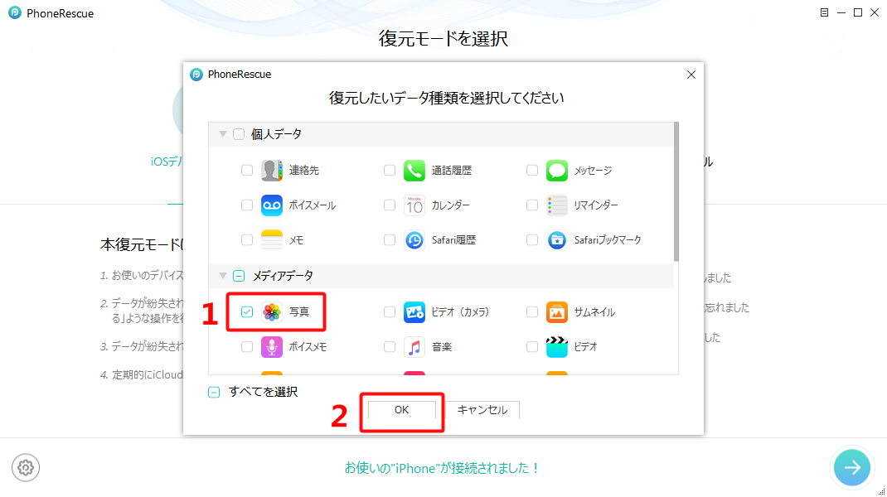
Task: Click the Camera Video (ビデオ カメラ) icon
Action: pos(414,311)
